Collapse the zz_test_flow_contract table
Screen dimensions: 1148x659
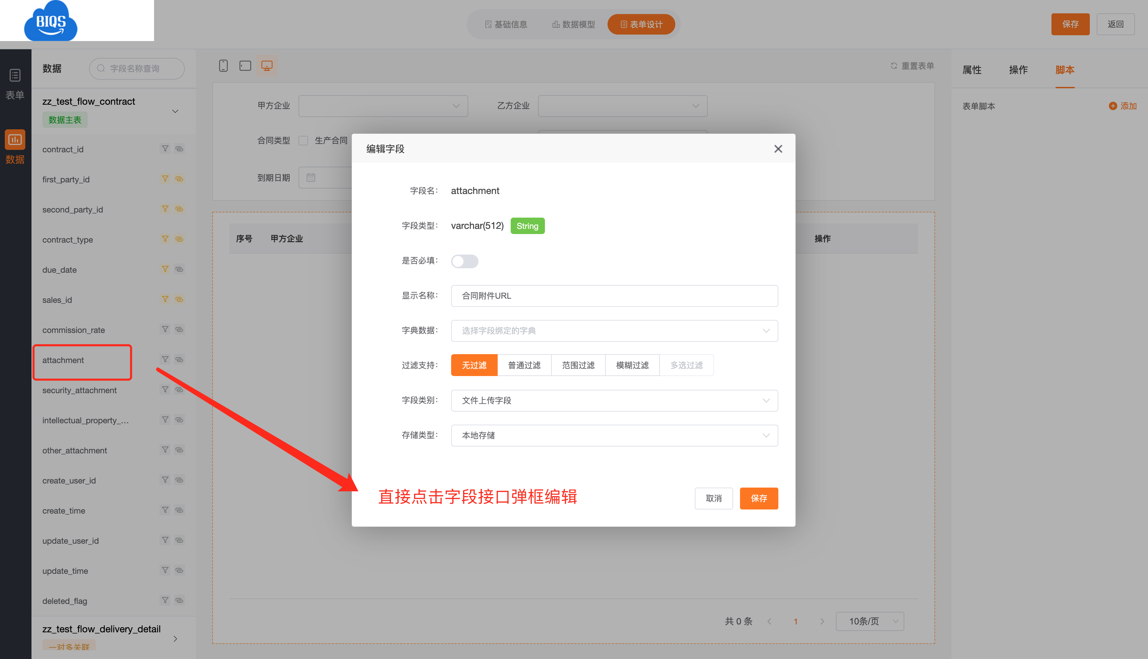coord(175,111)
